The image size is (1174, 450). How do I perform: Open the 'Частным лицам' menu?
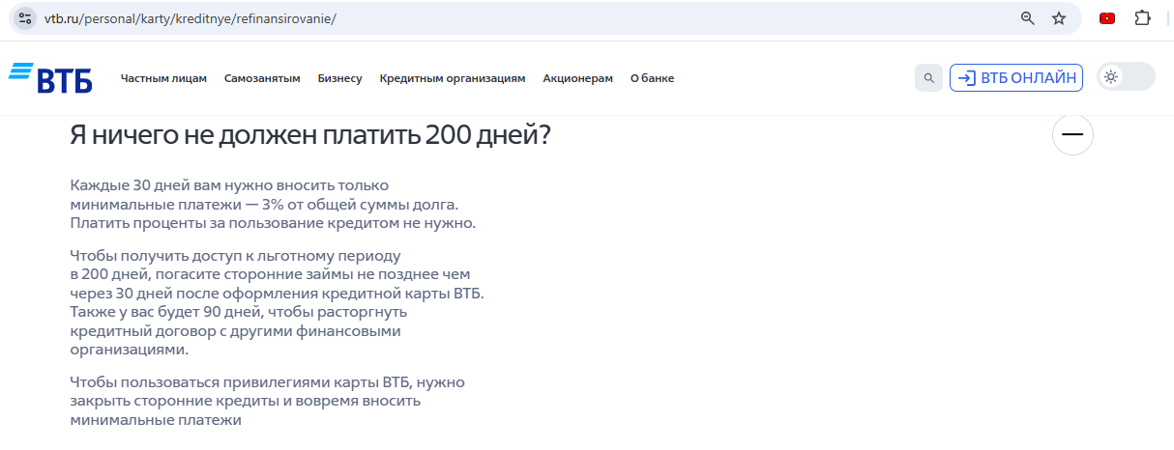coord(163,79)
